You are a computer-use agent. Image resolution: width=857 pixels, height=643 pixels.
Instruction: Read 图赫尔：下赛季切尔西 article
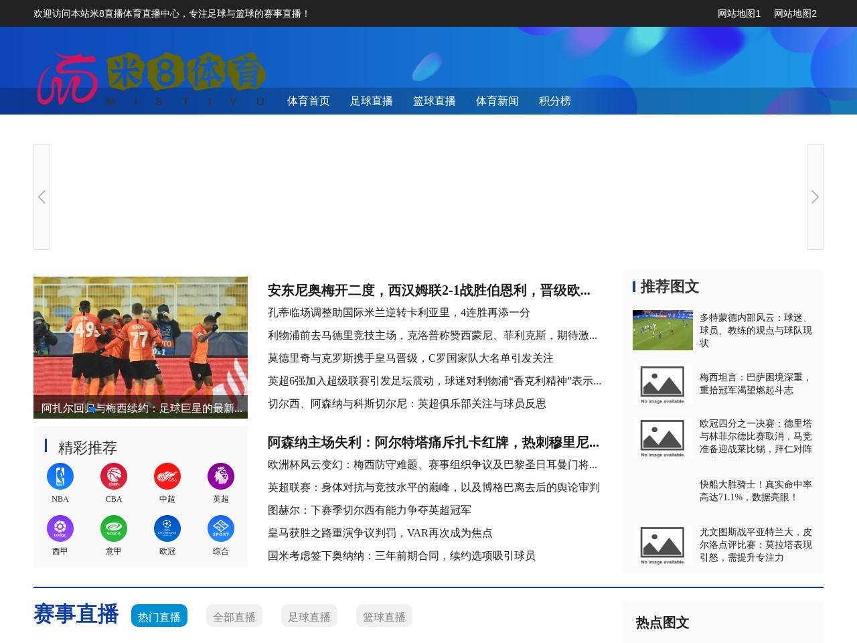(x=370, y=510)
